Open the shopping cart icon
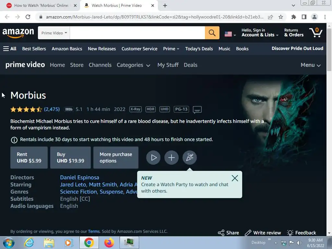Screen dimensions: 332x249 pyautogui.click(x=316, y=33)
